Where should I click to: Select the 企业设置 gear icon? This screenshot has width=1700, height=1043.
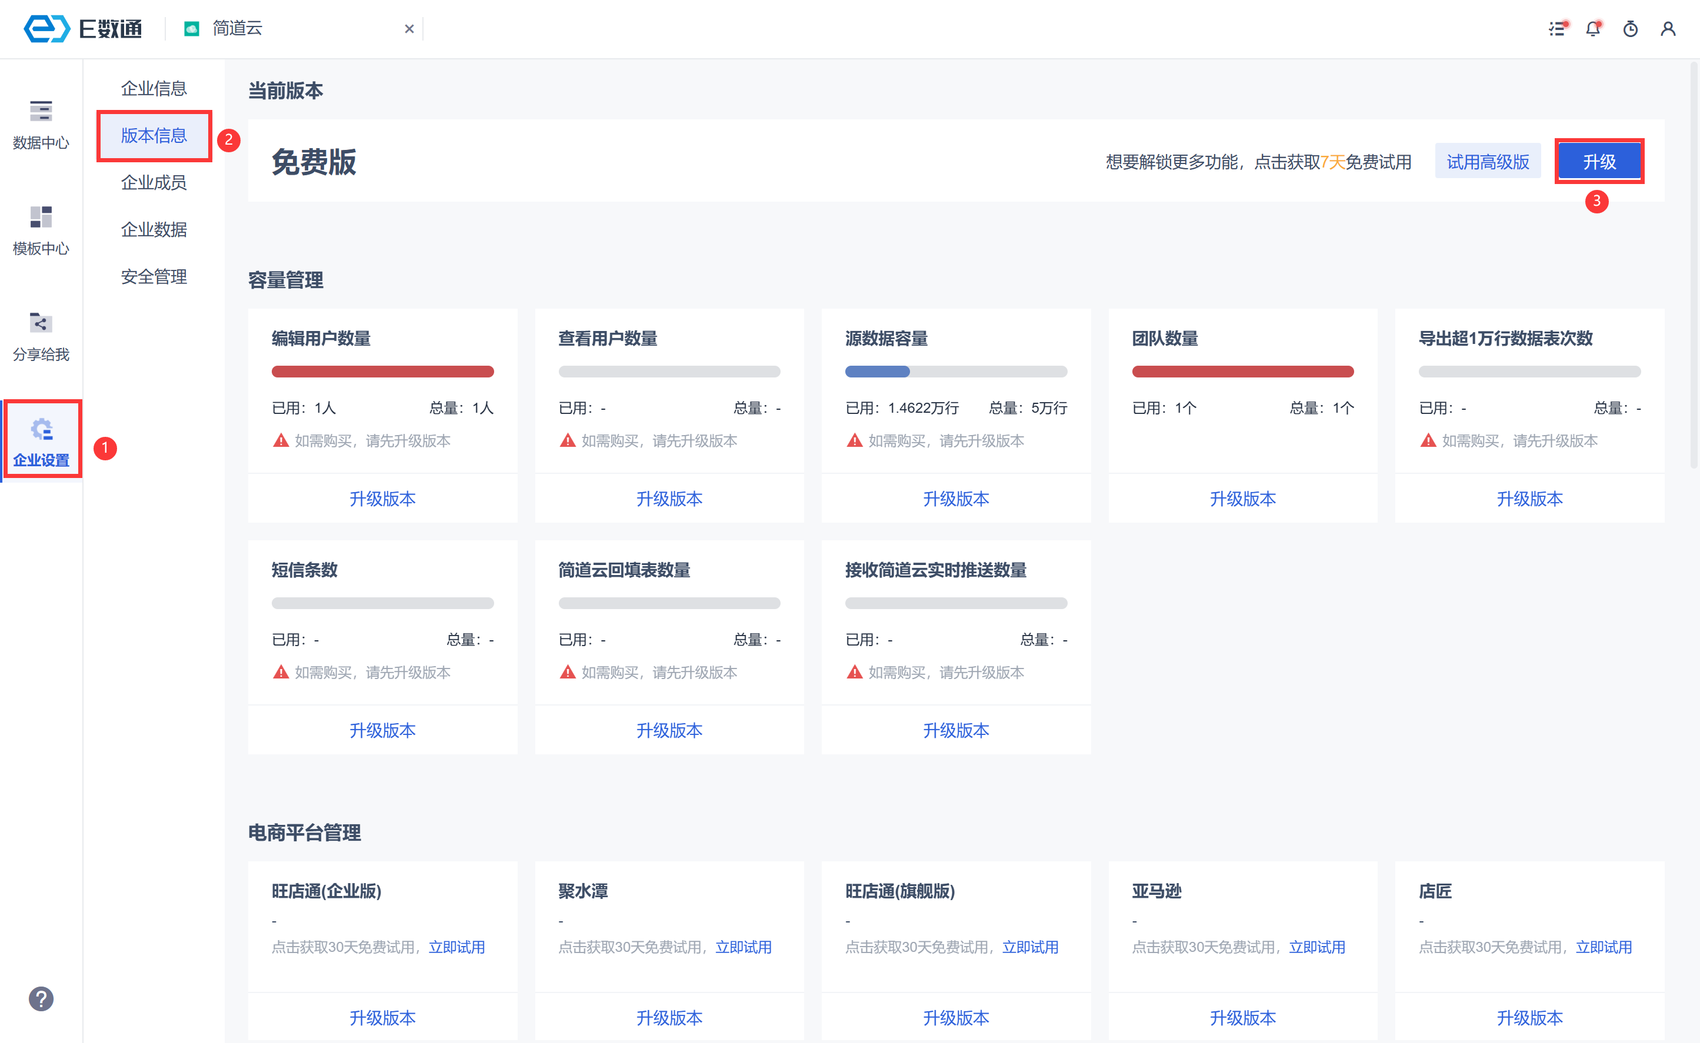click(x=41, y=429)
